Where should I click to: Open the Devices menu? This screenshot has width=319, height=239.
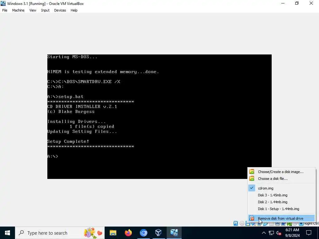60,10
